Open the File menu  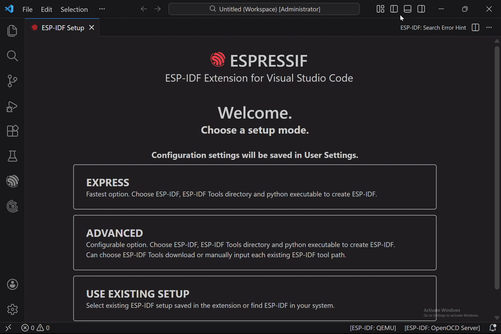(x=27, y=9)
